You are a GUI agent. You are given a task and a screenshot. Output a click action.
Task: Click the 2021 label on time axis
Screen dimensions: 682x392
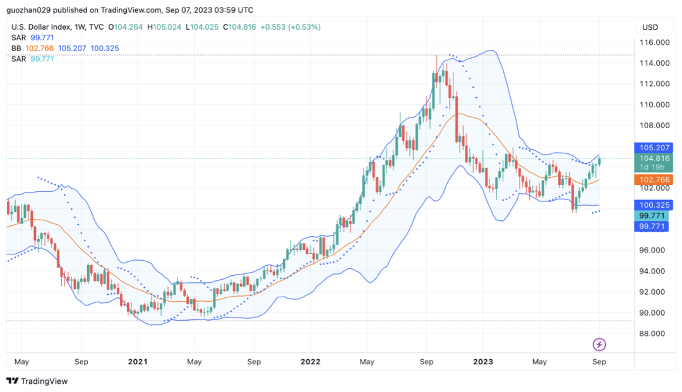137,362
